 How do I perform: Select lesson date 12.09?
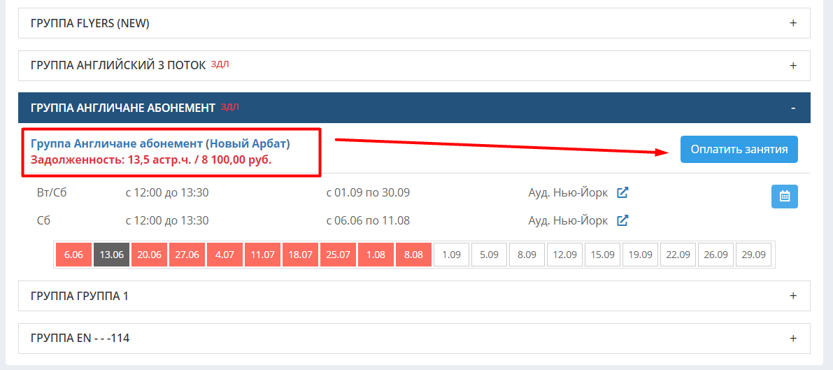coord(564,255)
